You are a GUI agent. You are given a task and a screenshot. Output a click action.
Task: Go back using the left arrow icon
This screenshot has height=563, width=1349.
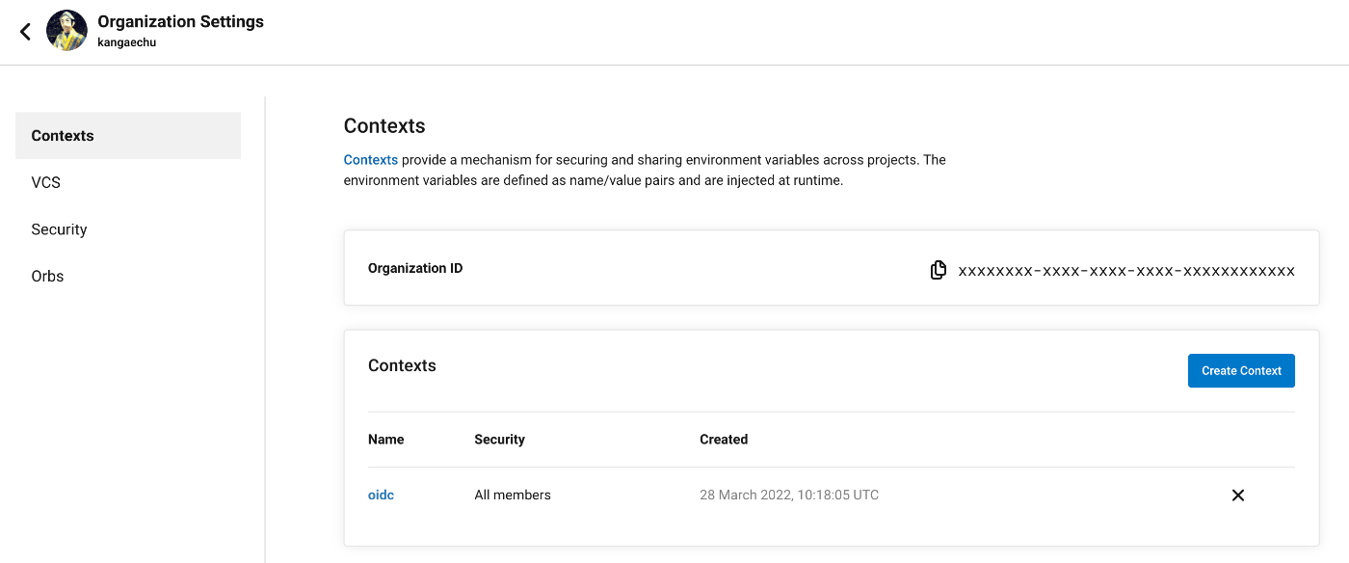click(x=25, y=31)
